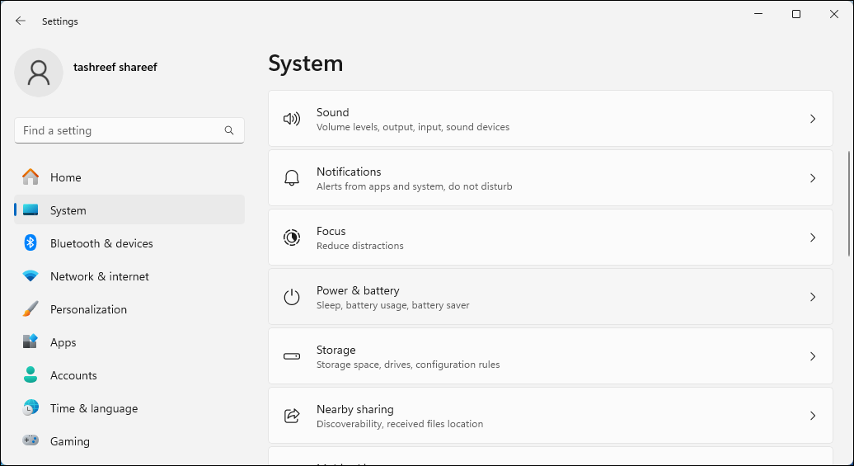Open Time & language settings
This screenshot has height=466, width=854.
pyautogui.click(x=94, y=408)
